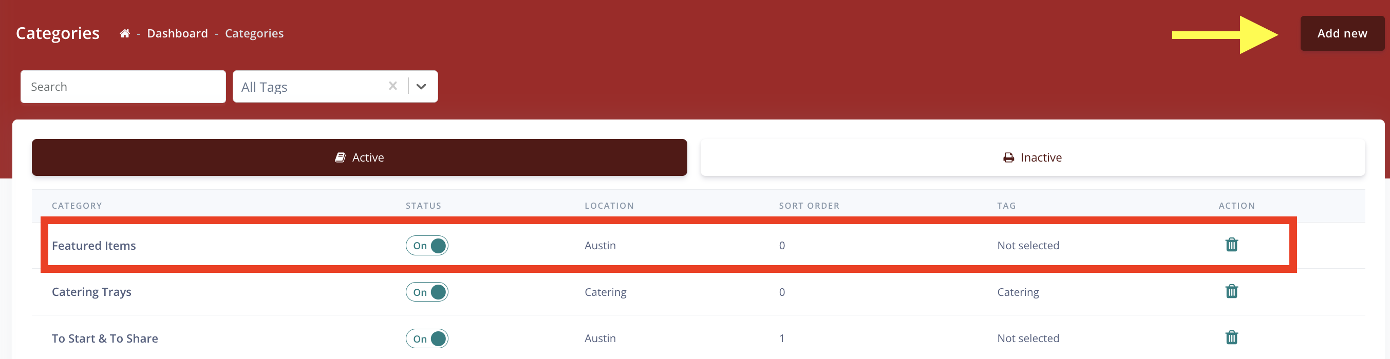1390x359 pixels.
Task: Disable To Start & To Share status
Action: (427, 338)
